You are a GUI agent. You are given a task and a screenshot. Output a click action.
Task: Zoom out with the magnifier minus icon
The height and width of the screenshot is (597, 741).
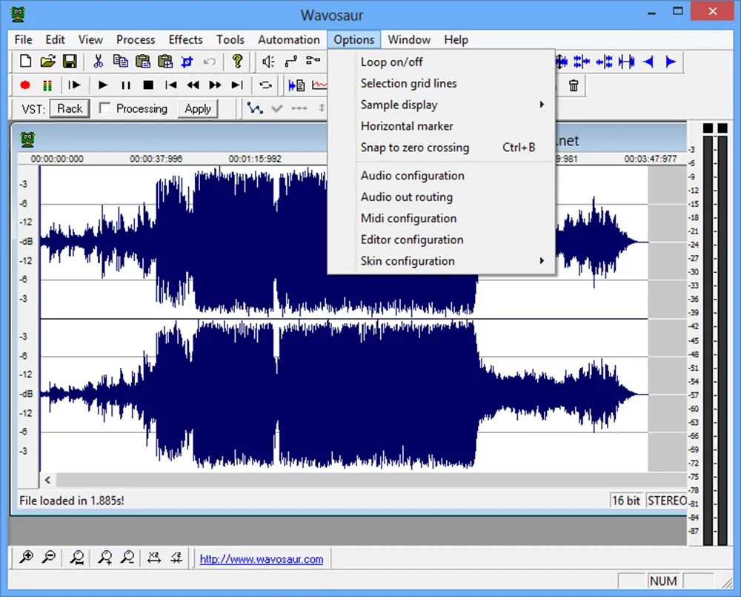[x=49, y=557]
